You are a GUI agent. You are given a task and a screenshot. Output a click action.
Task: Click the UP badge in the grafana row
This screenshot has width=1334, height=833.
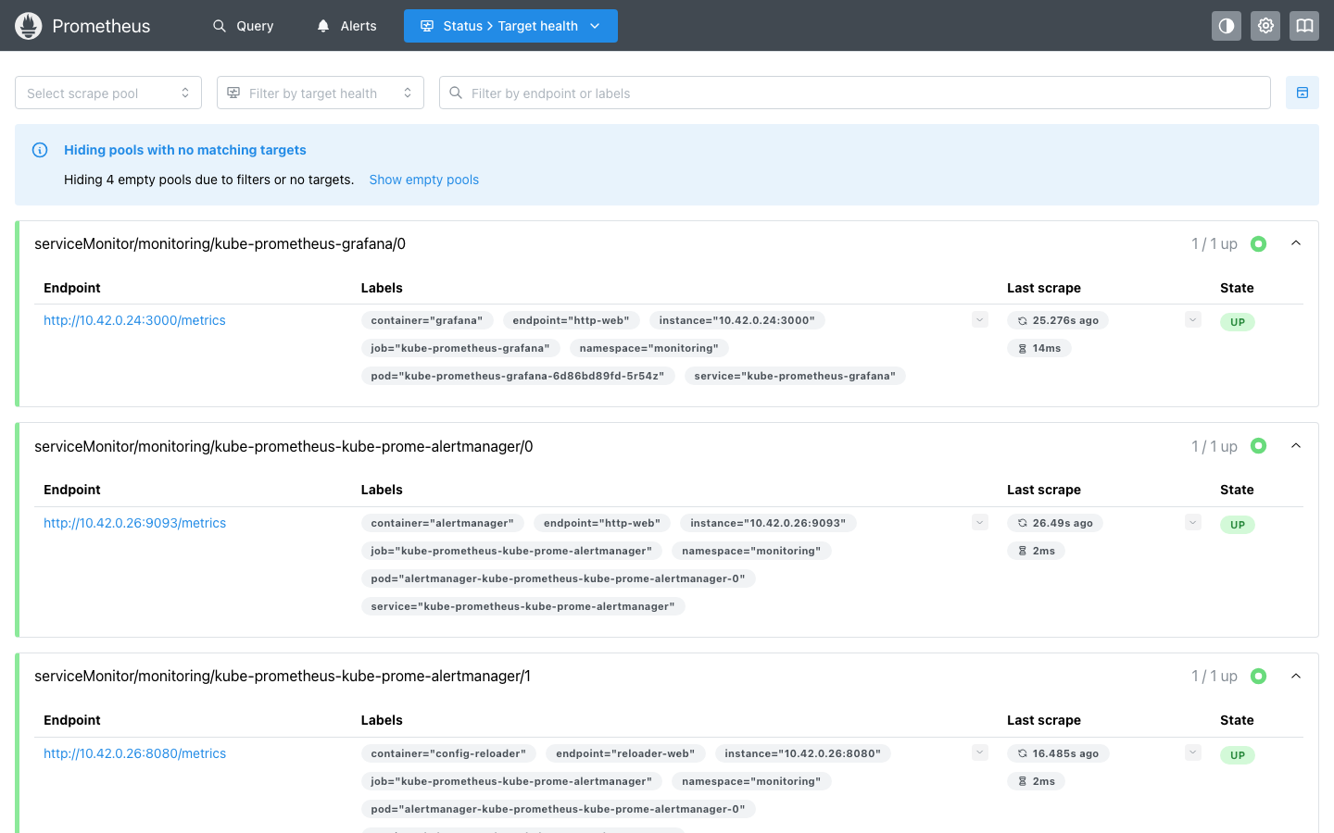[x=1238, y=322]
